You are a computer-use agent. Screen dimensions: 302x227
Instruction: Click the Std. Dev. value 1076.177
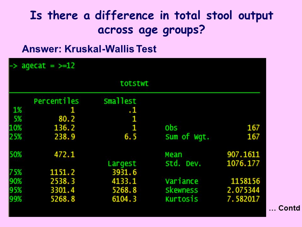(x=243, y=163)
